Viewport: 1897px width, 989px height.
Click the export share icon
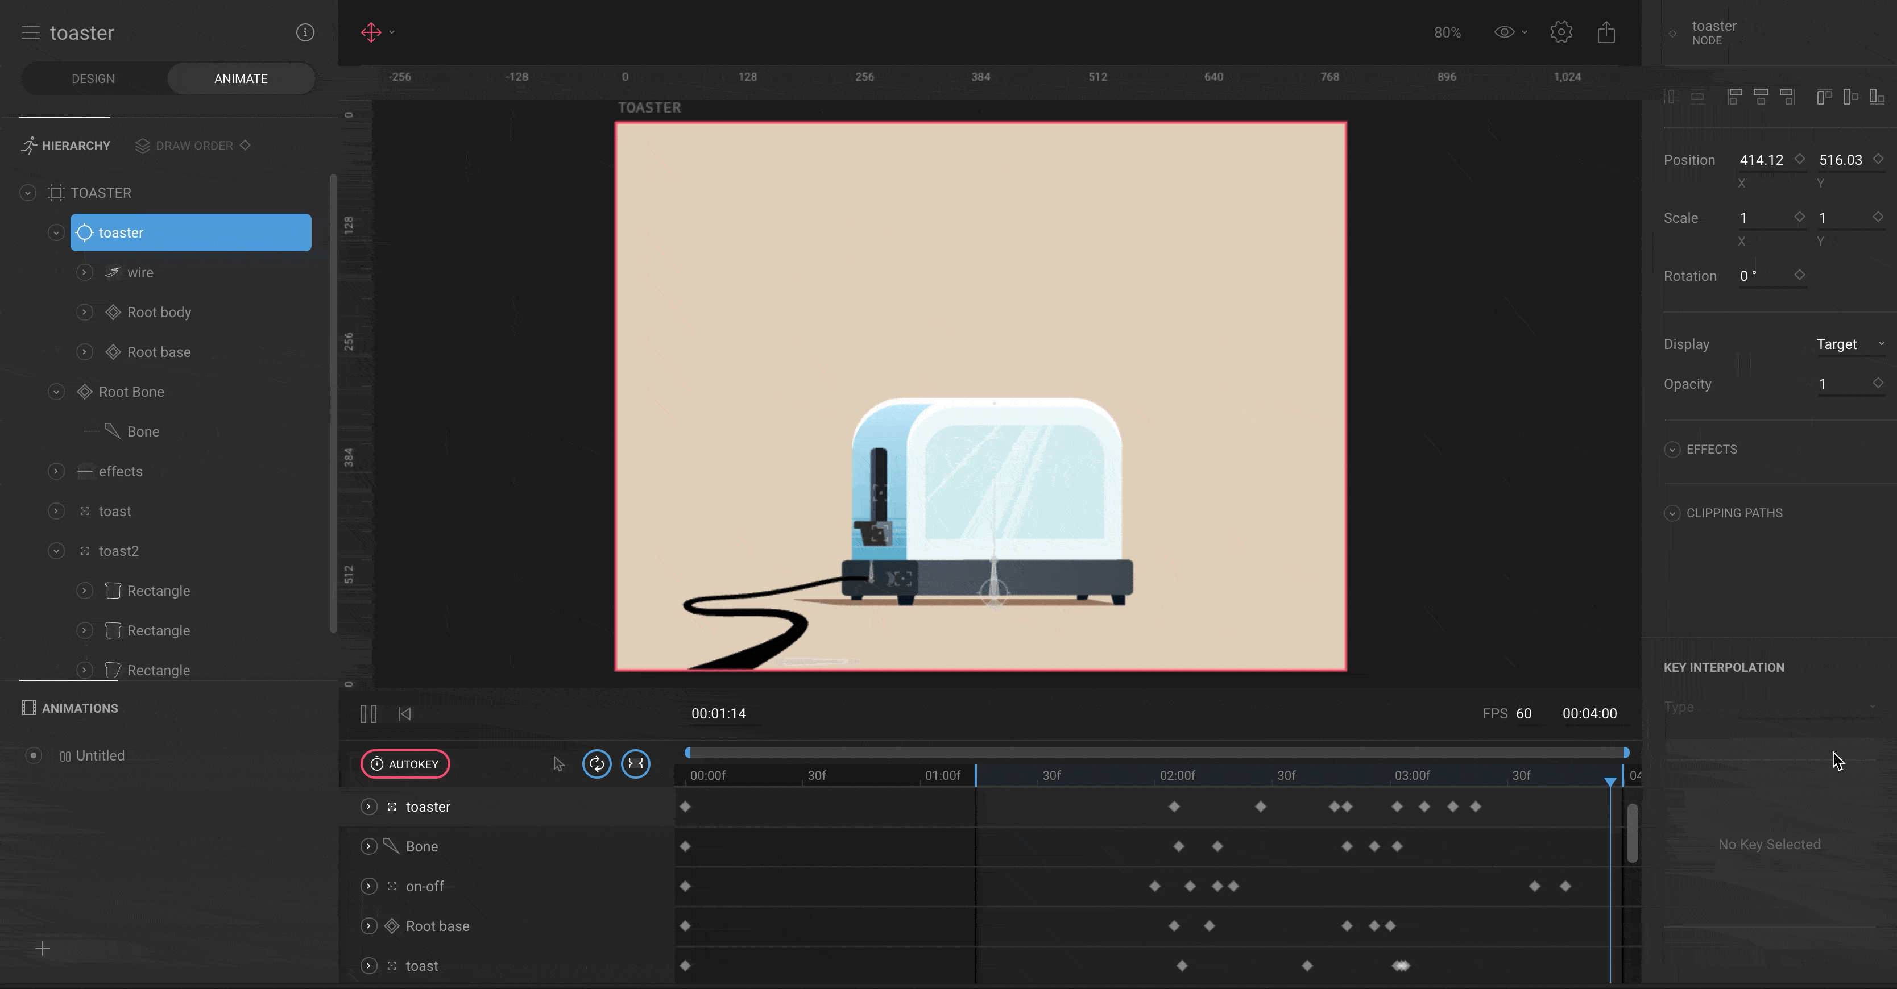1606,32
